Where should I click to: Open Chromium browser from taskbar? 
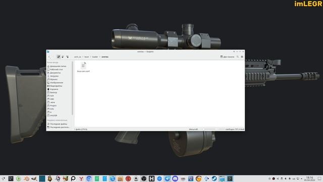[x=89, y=178]
